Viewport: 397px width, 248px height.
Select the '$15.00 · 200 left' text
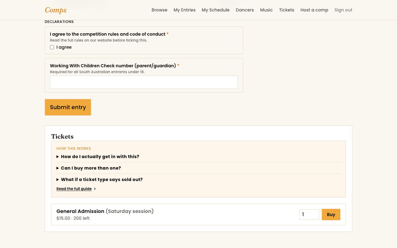pyautogui.click(x=73, y=218)
